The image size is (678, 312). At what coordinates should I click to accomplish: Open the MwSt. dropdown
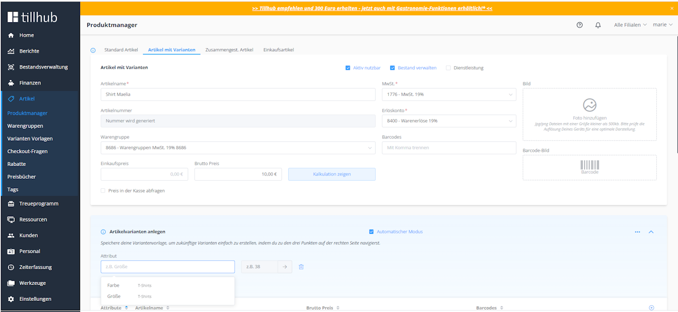click(x=449, y=95)
